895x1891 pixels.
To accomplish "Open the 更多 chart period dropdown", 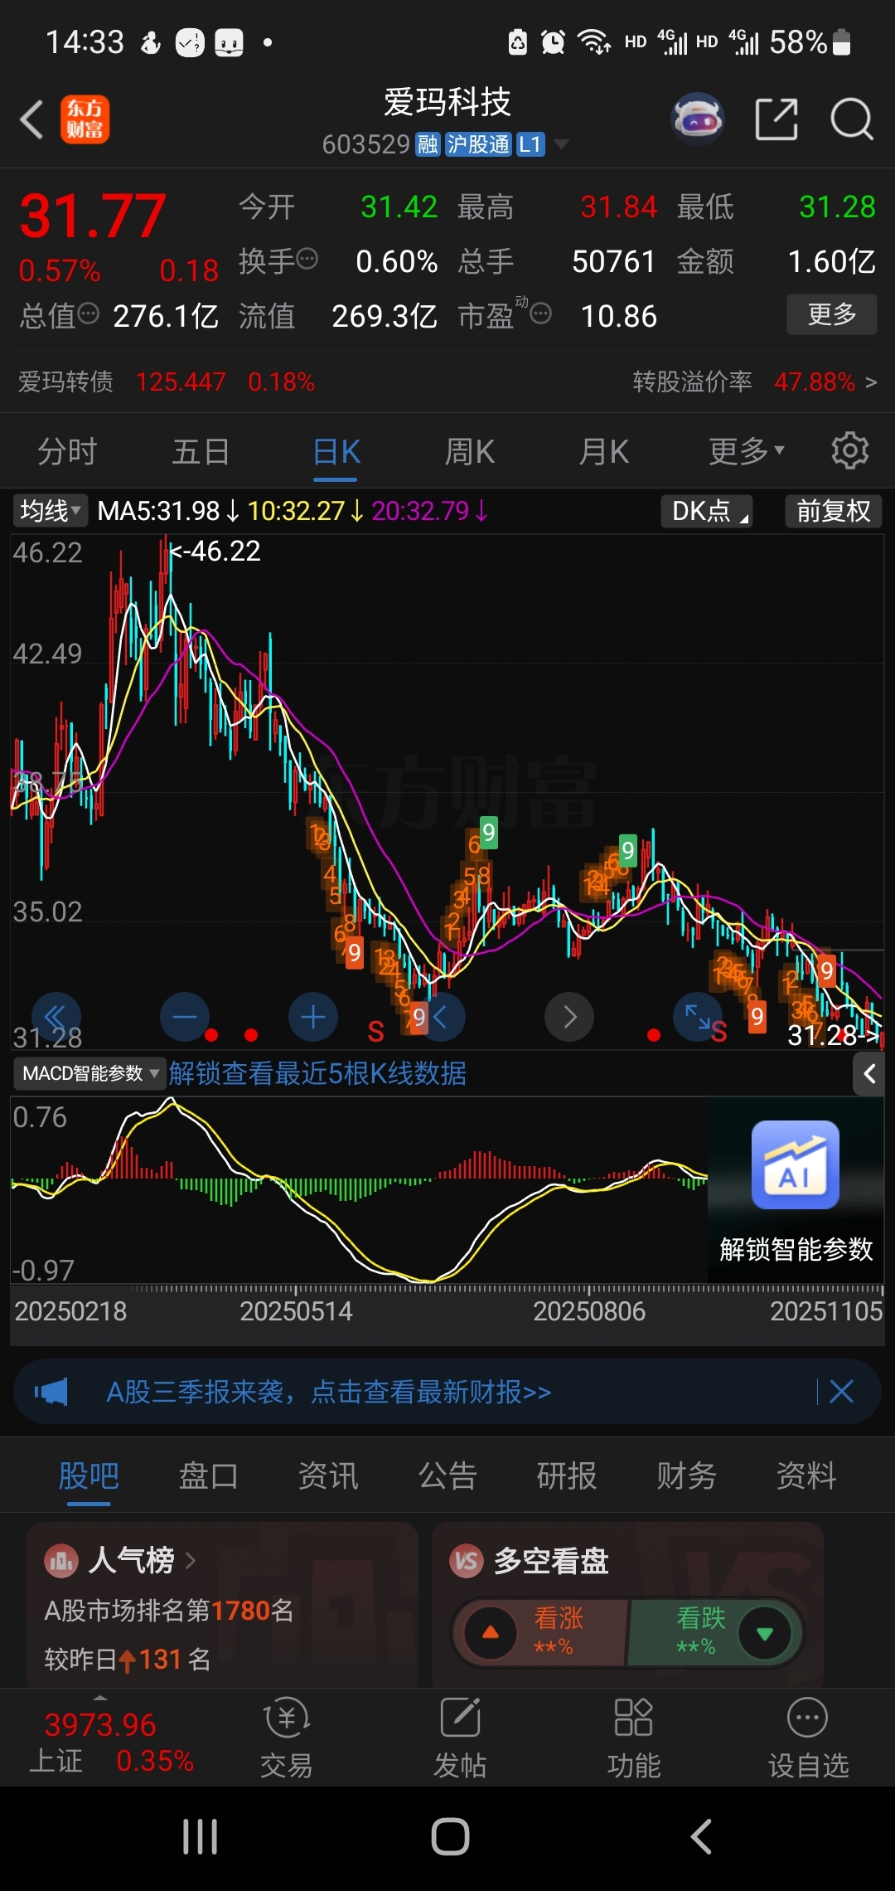I will (x=746, y=451).
